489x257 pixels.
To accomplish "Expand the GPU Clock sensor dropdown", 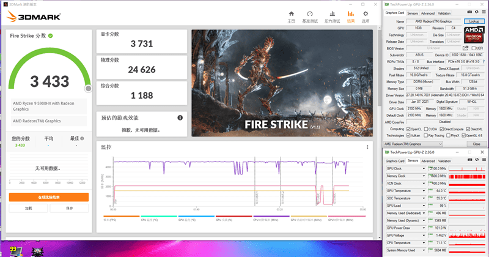I will pos(424,169).
